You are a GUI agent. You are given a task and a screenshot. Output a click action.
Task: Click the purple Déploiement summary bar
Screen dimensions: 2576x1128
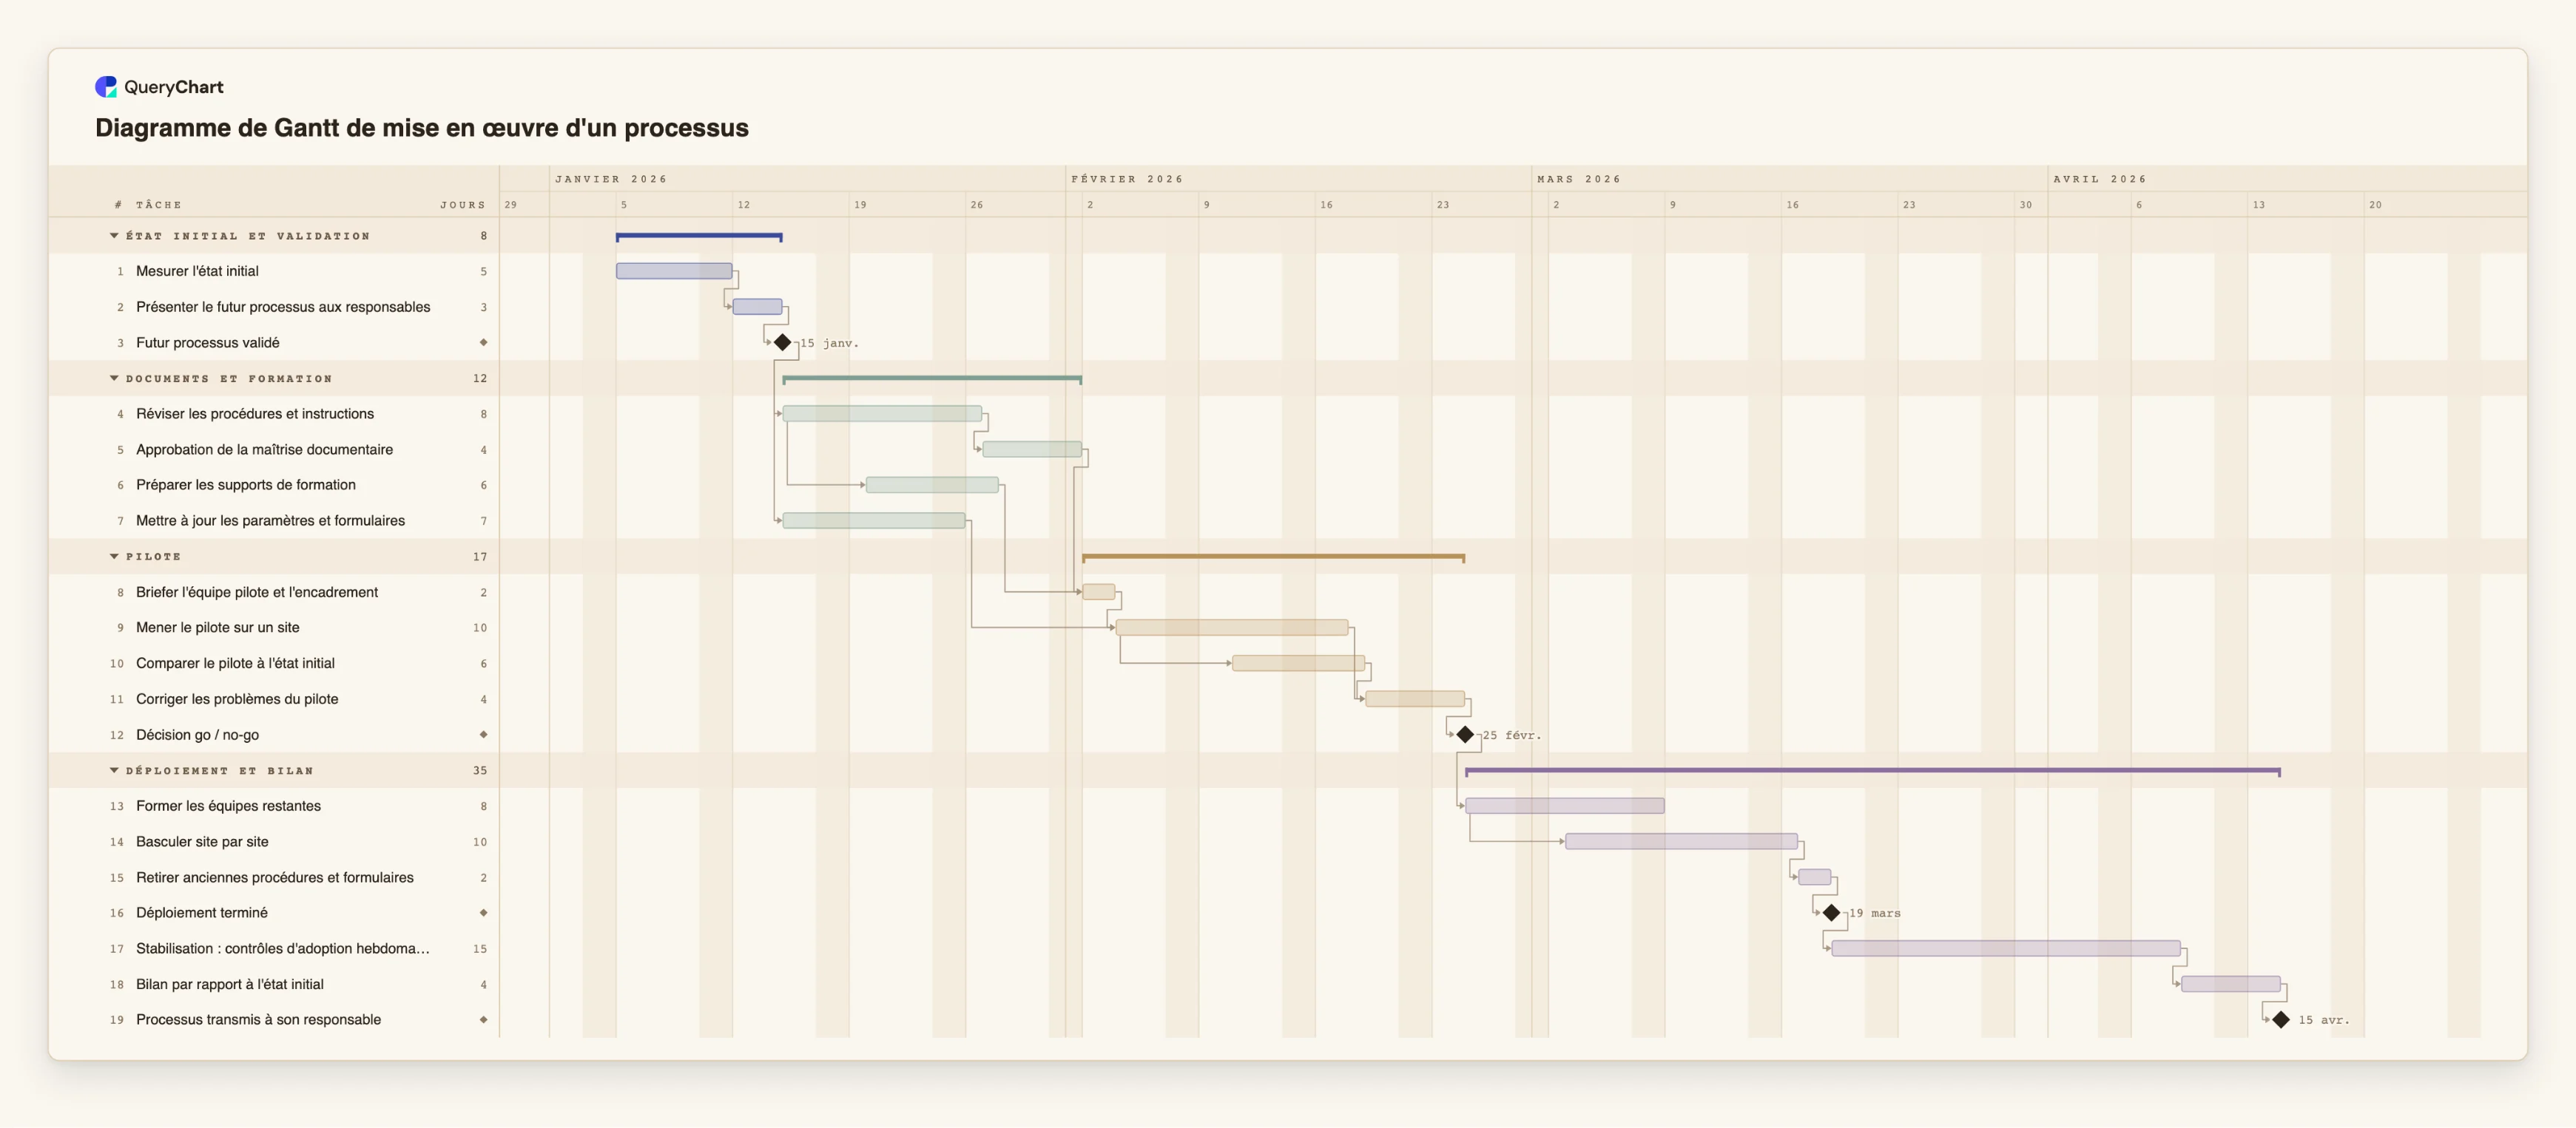[1873, 771]
